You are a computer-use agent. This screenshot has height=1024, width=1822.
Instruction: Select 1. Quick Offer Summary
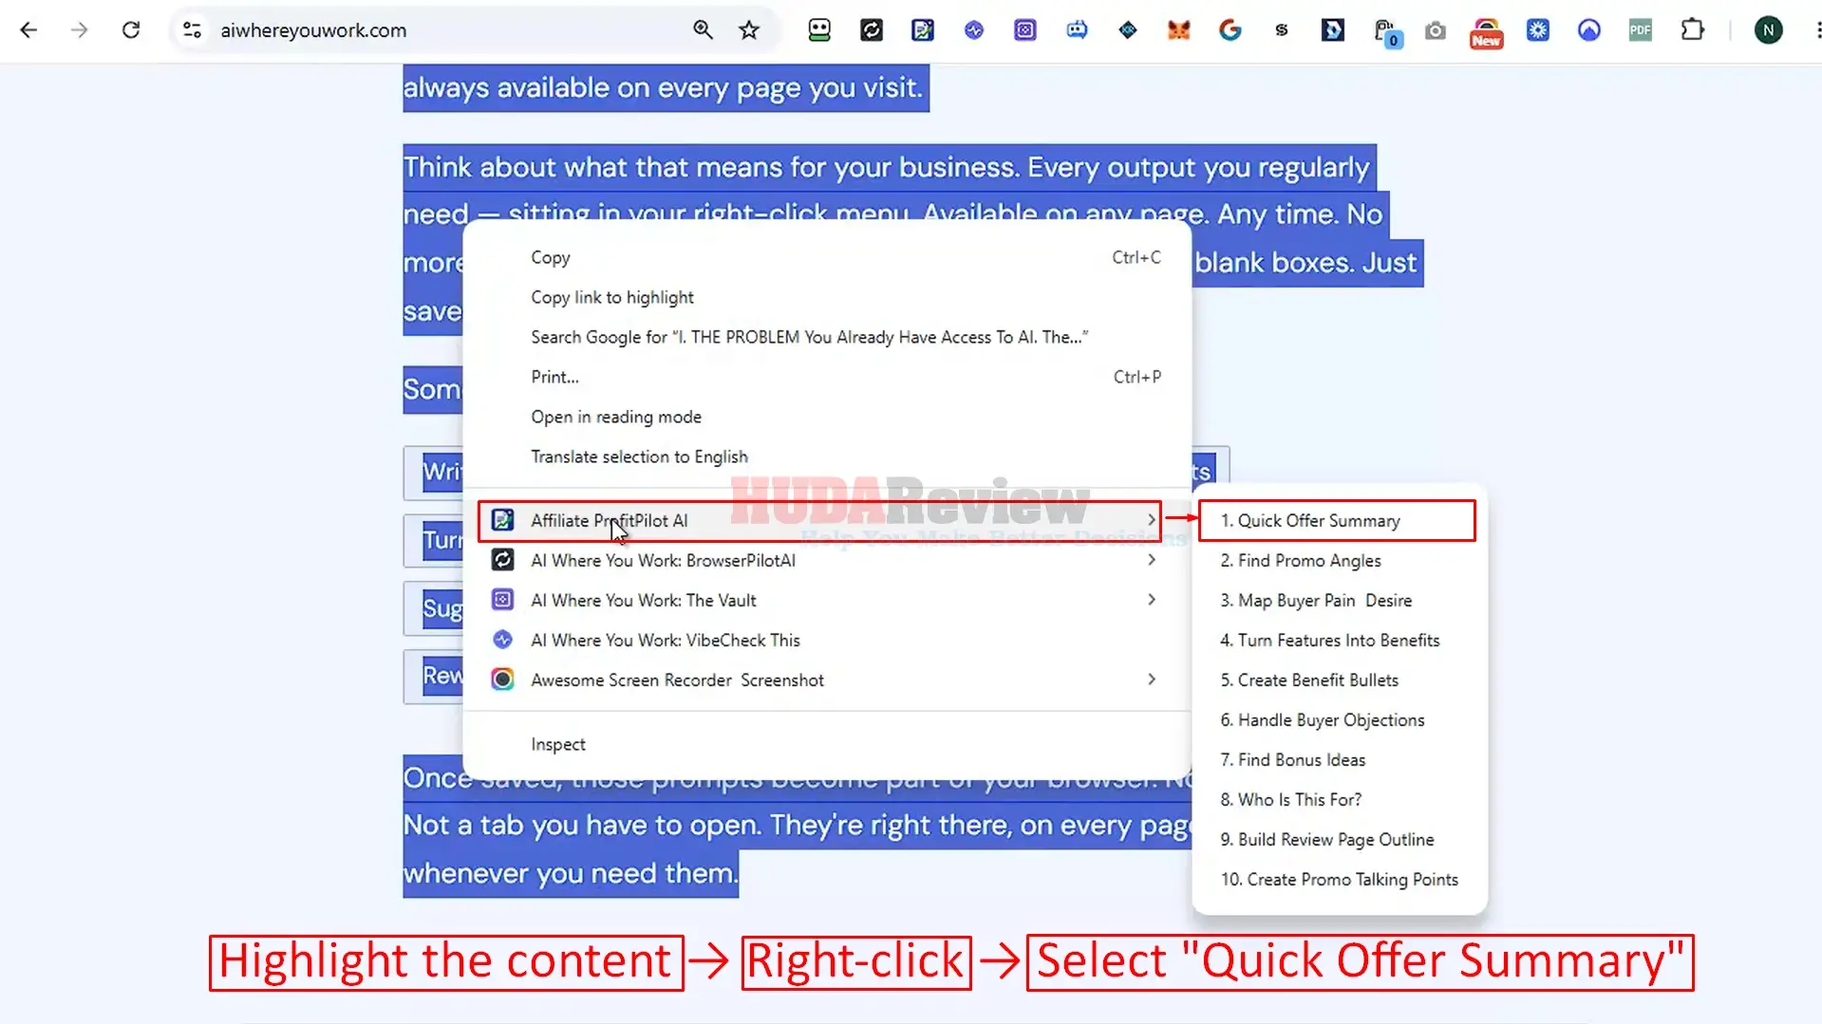point(1338,520)
